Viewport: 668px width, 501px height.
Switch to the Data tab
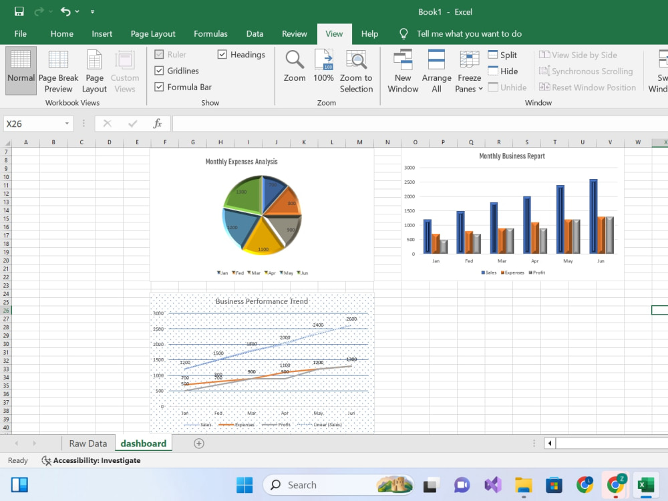[255, 33]
